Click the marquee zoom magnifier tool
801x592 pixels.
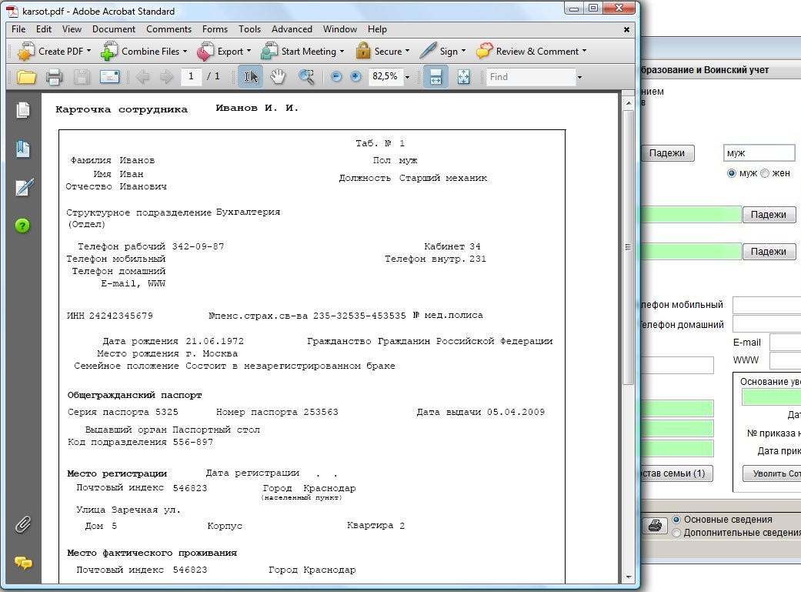pos(306,76)
